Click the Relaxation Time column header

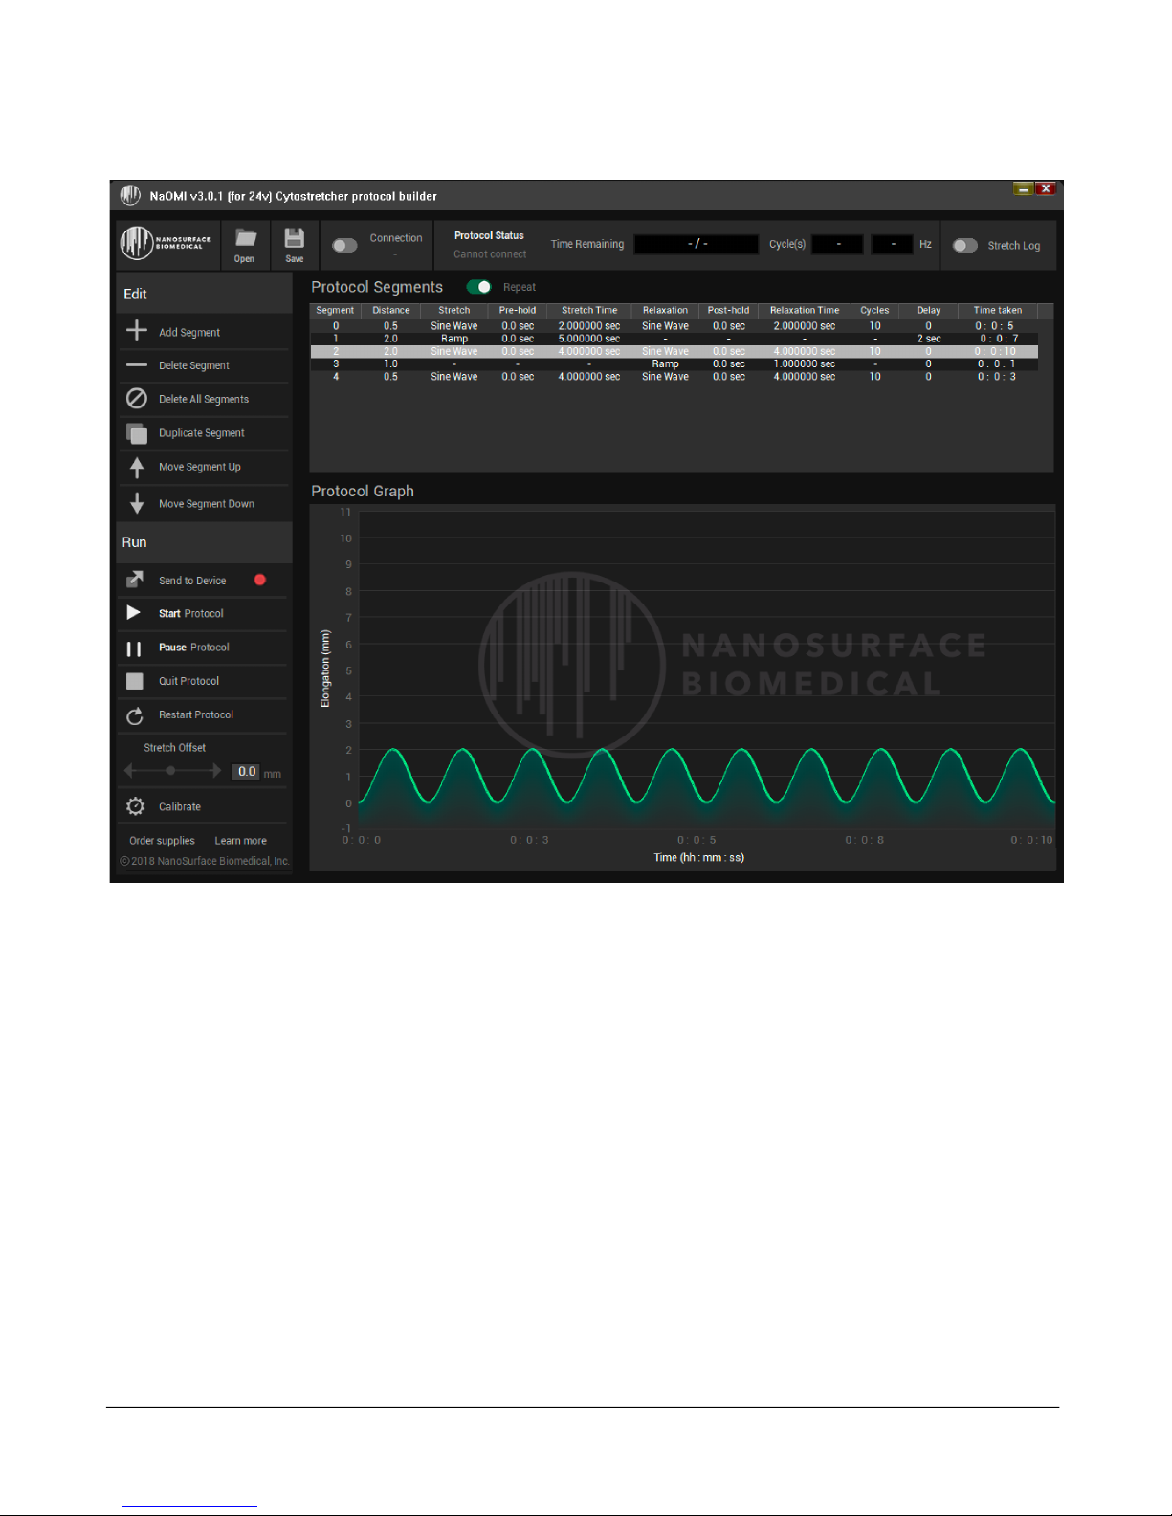(805, 310)
